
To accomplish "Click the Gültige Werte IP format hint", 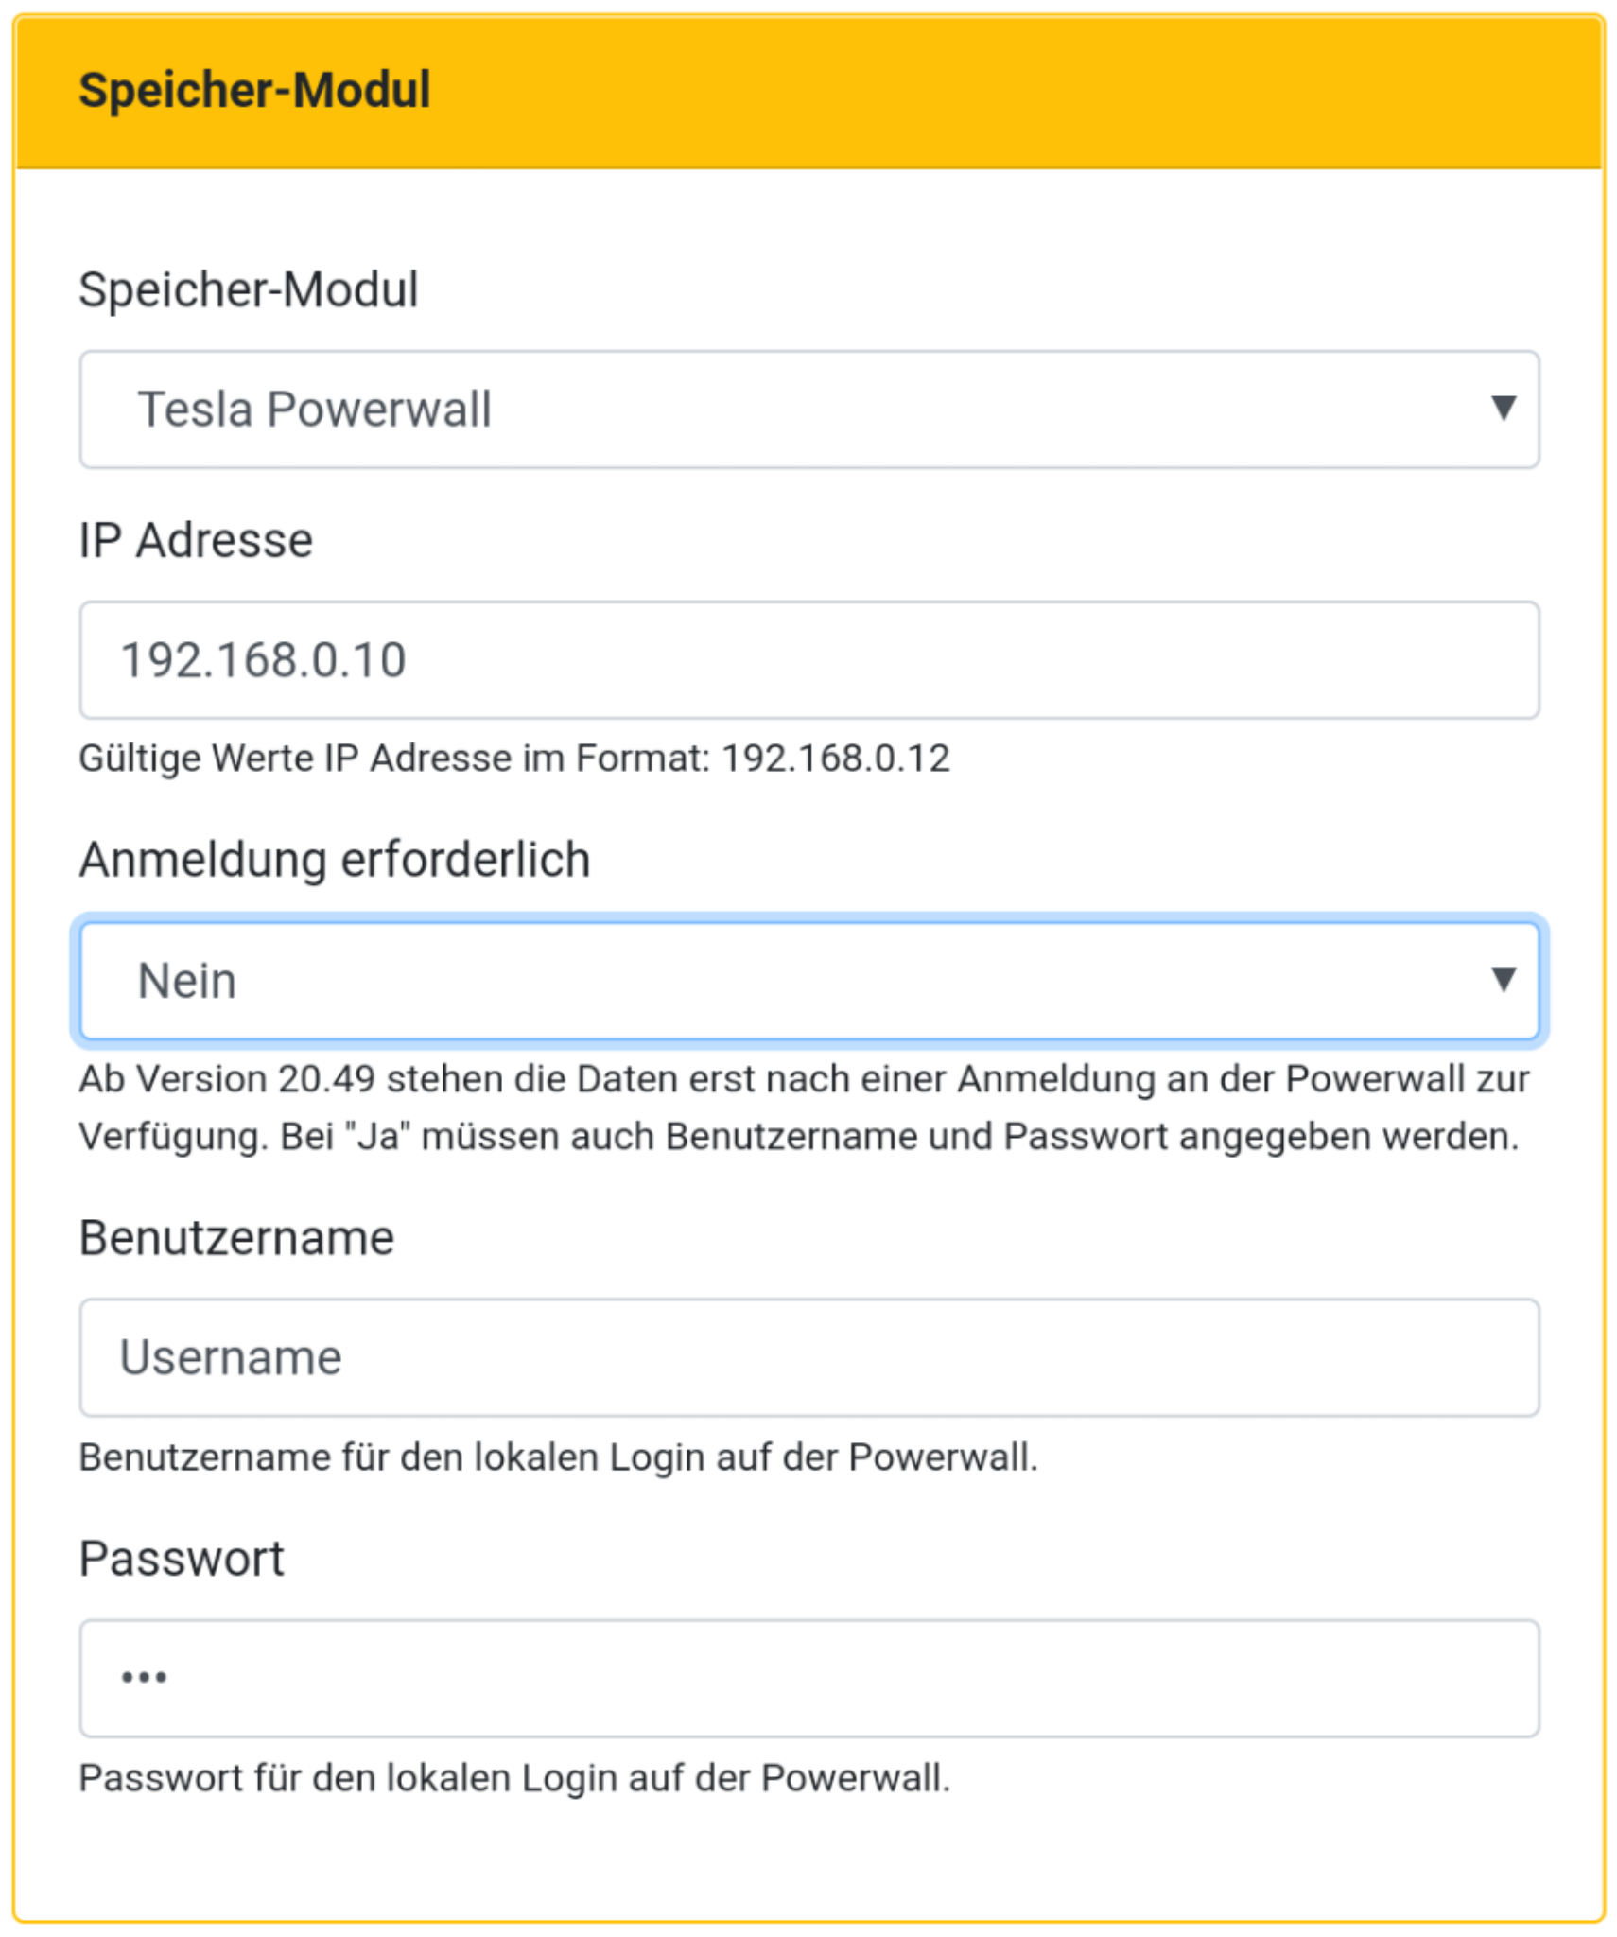I will pyautogui.click(x=513, y=759).
